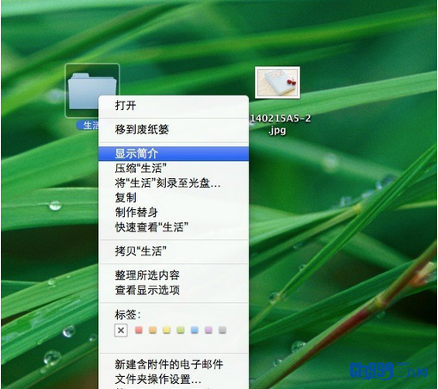Apply the orange label tag
Viewport: 438px width, 389px height.
pyautogui.click(x=153, y=330)
